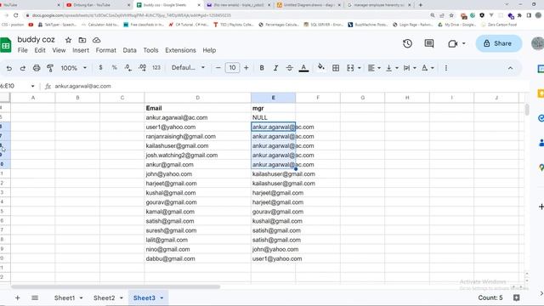Click the Merge cells icon

click(350, 68)
